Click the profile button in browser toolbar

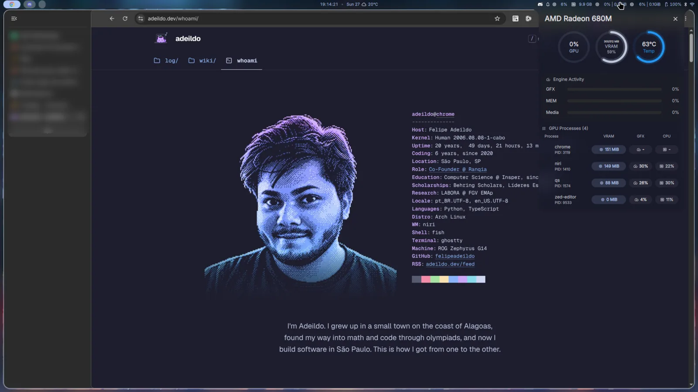click(529, 19)
